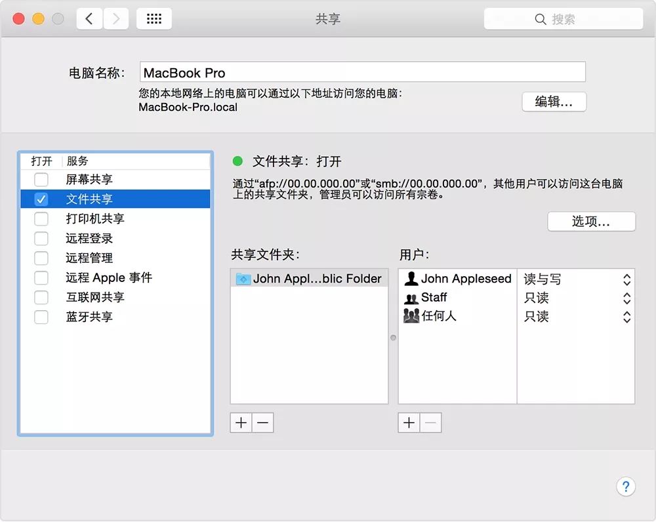
Task: Click the Staff group icon
Action: (411, 298)
